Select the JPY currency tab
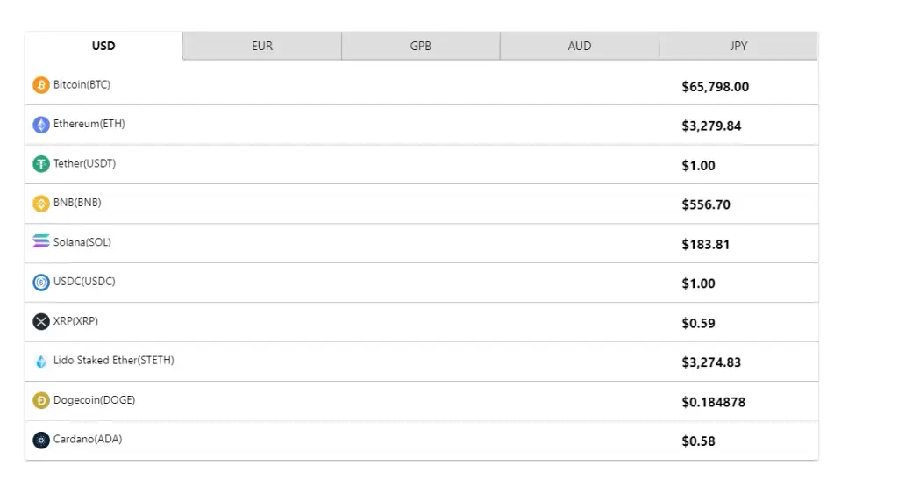The image size is (898, 502). click(738, 46)
